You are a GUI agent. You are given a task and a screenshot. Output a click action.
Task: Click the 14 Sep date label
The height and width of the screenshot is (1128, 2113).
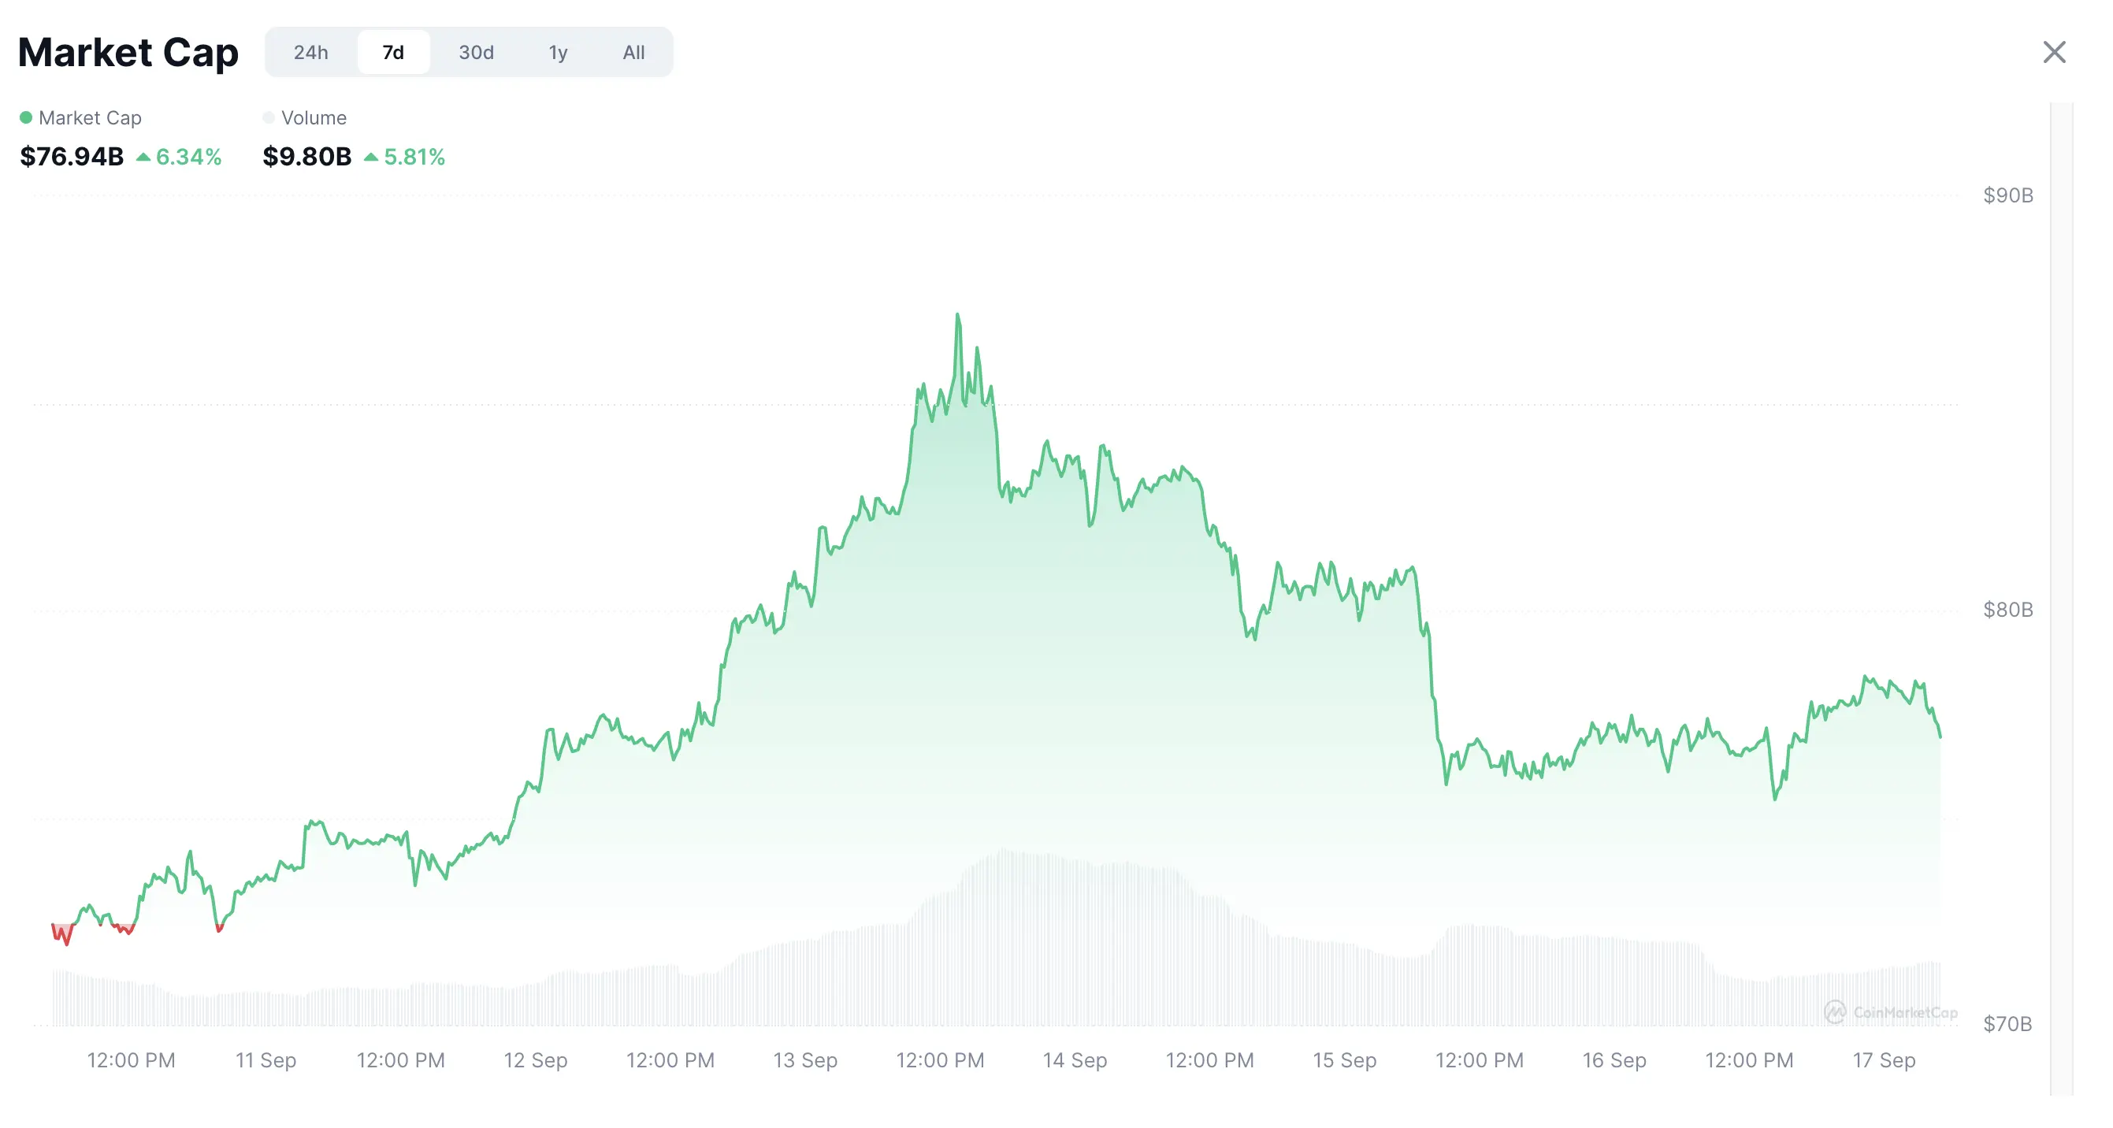tap(1075, 1060)
